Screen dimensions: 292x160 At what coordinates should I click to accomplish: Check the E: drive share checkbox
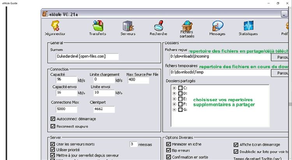(x=180, y=99)
